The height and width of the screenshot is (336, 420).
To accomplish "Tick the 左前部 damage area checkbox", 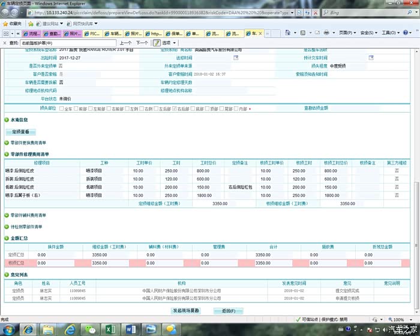I will coord(91,109).
